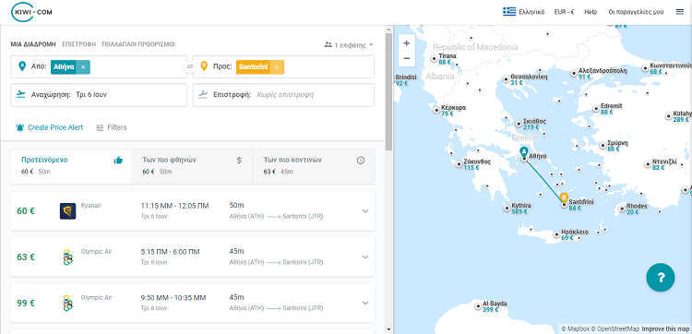692x334 pixels.
Task: Click the departure plane icon
Action: pyautogui.click(x=20, y=94)
